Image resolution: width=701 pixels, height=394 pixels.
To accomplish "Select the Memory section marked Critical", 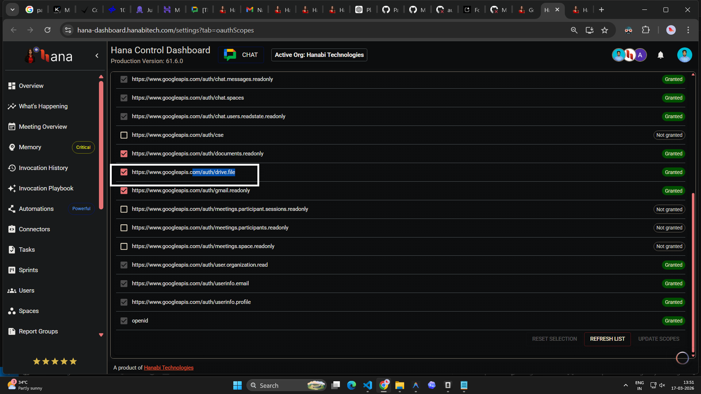I will 30,147.
